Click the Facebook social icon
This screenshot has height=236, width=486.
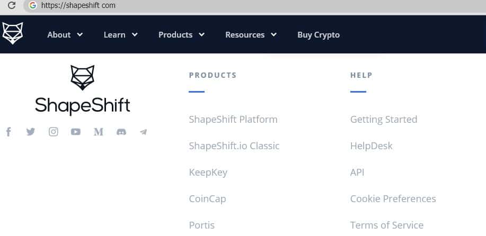click(8, 132)
